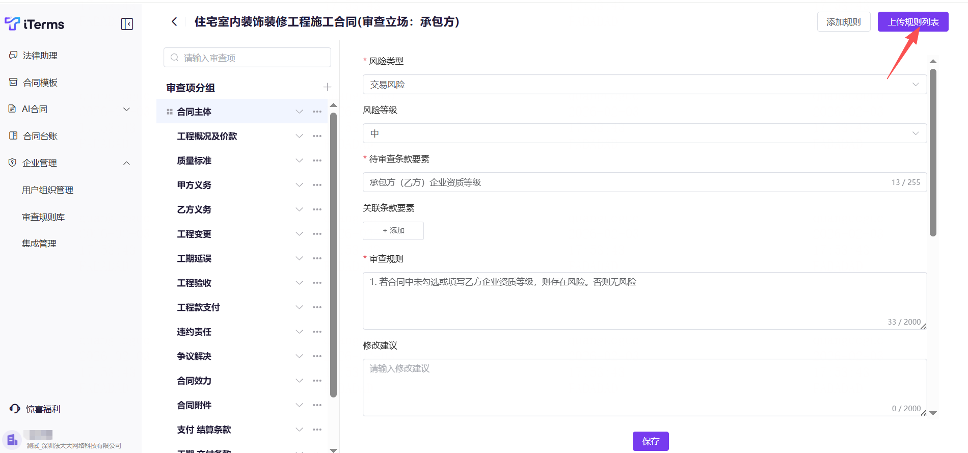Focus the 审查规则 text area

(644, 301)
